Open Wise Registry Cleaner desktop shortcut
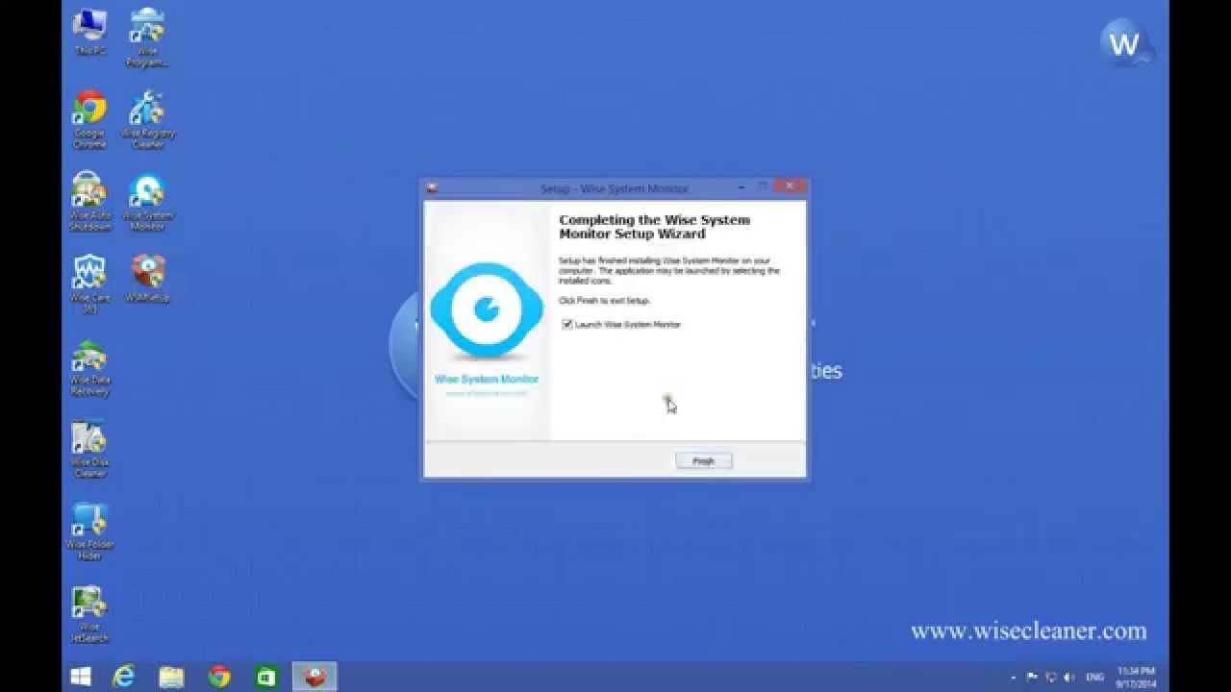1231x692 pixels. click(147, 119)
